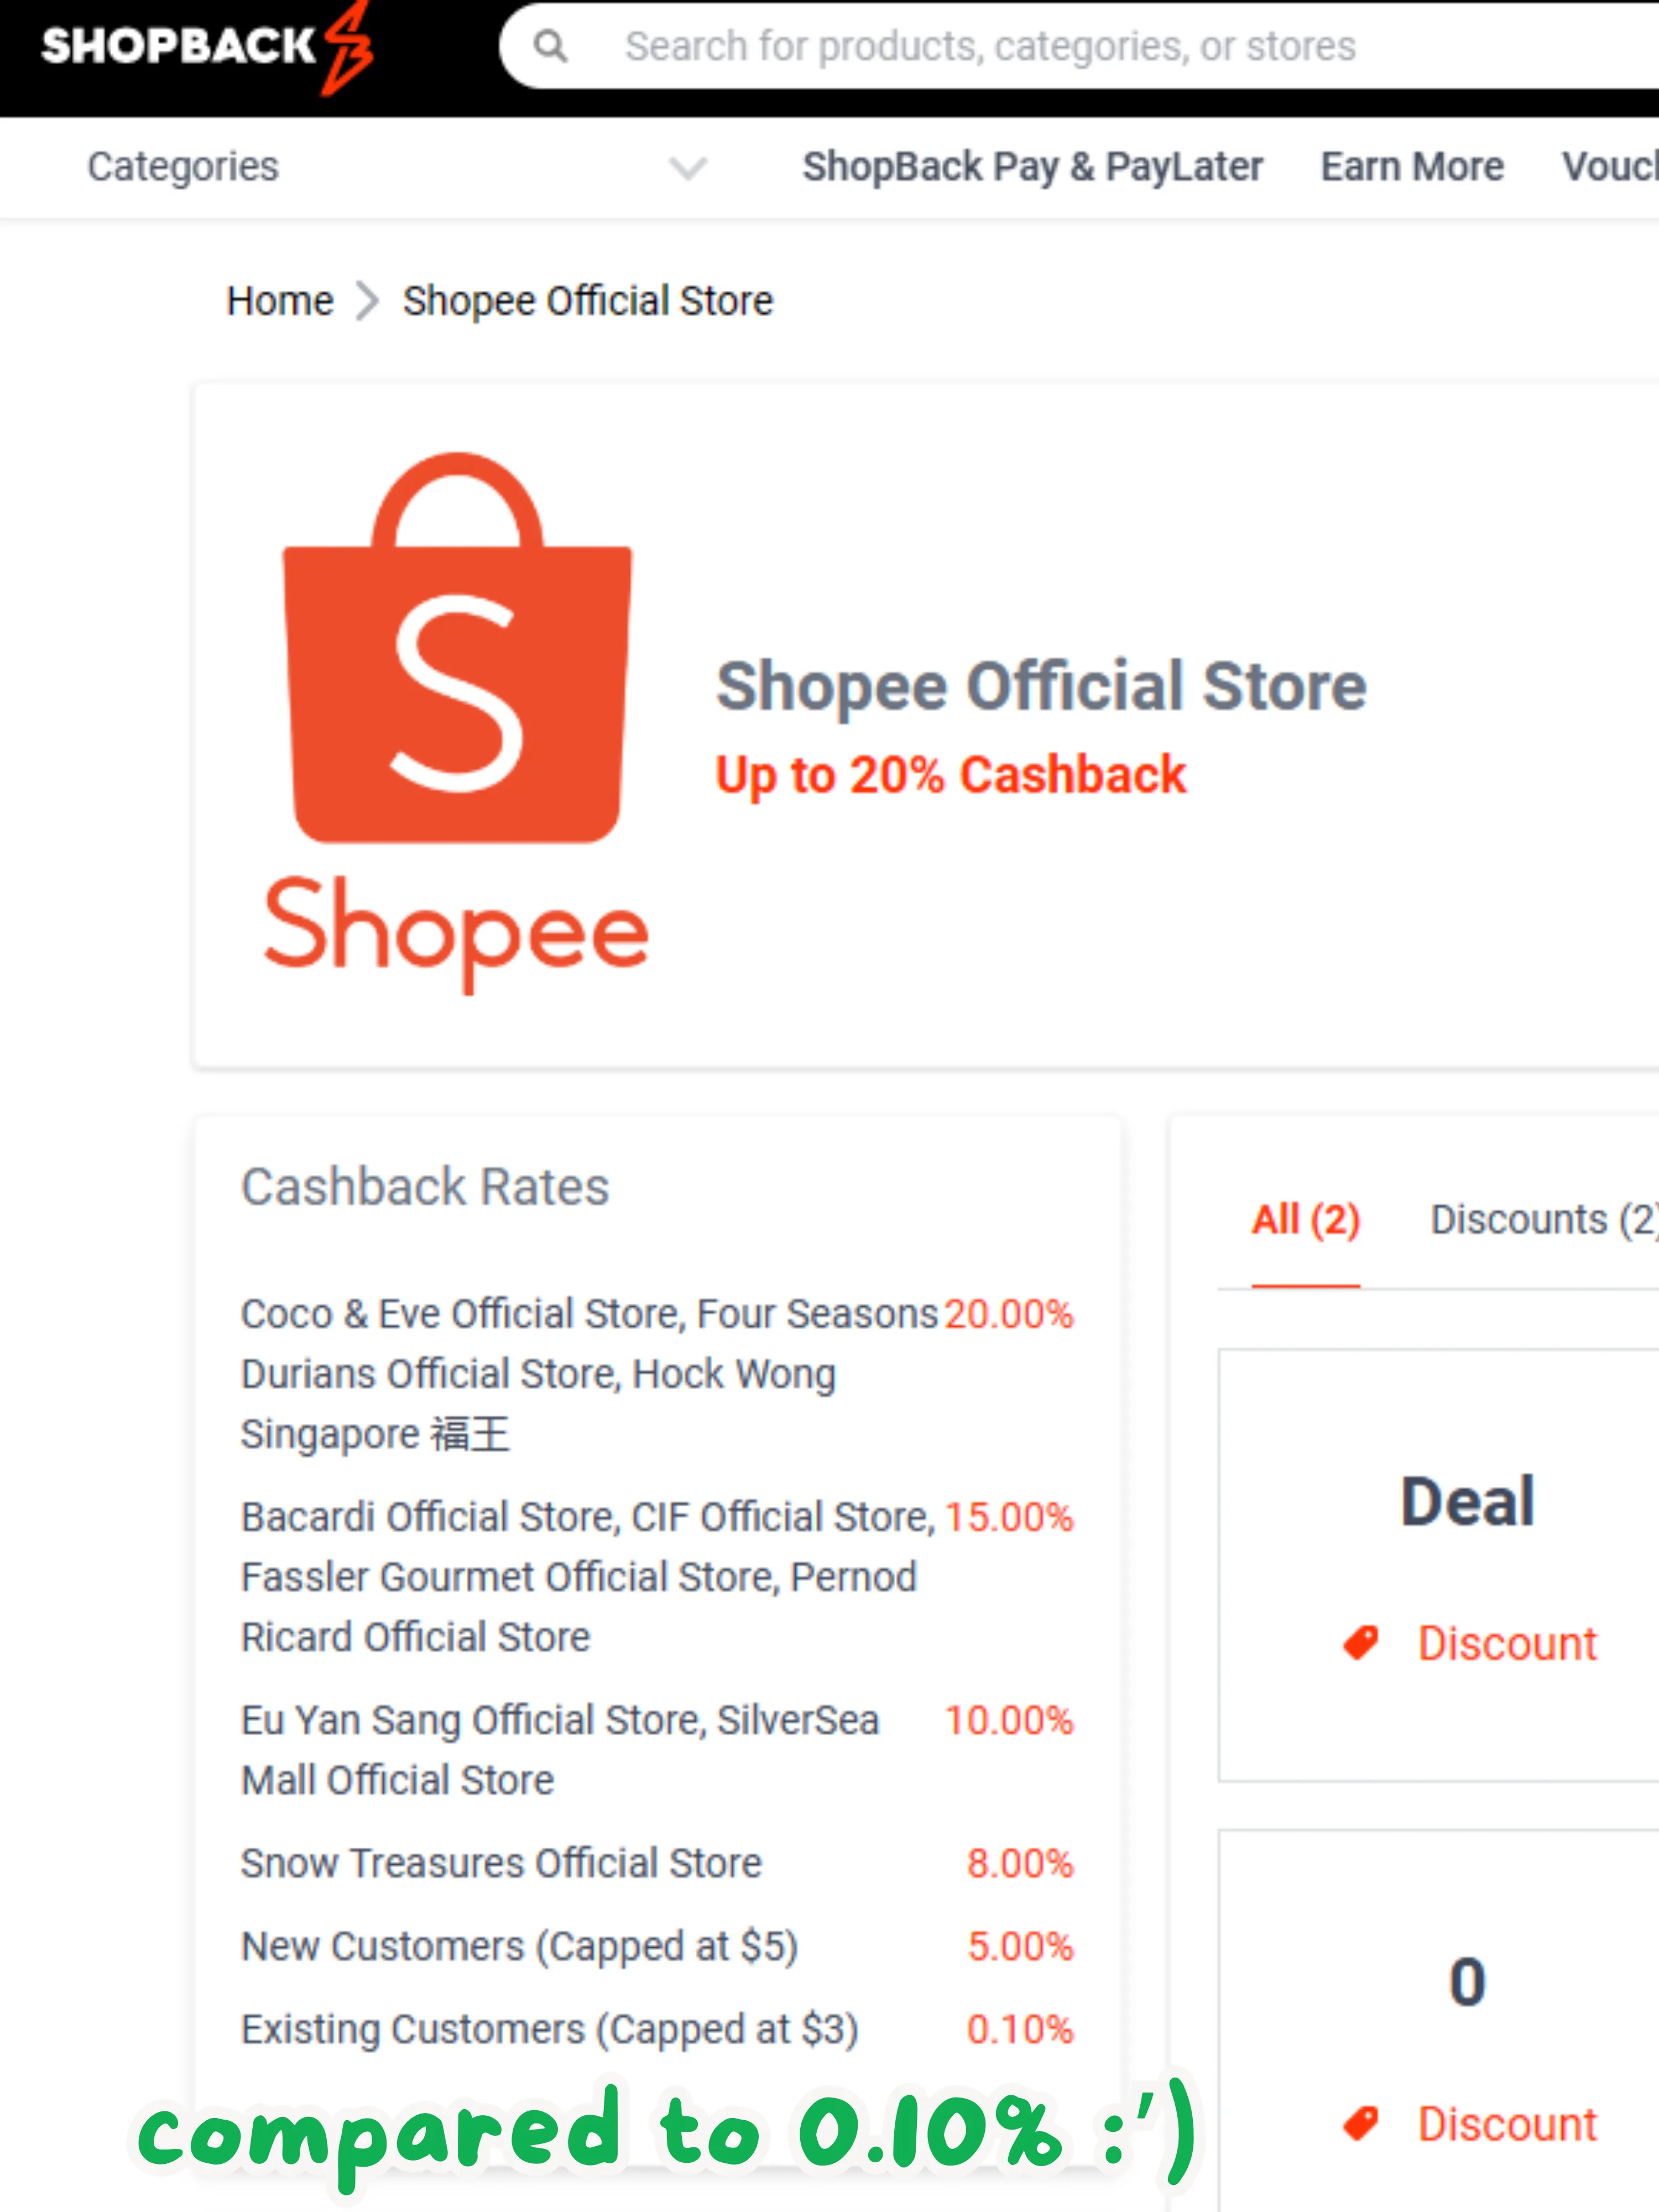Go to Home breadcrumb link
Screen dimensions: 1659x2212
280,301
